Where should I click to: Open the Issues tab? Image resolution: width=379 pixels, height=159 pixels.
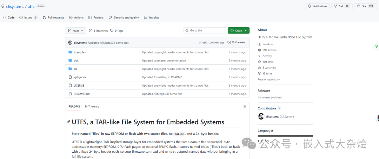[x=28, y=17]
